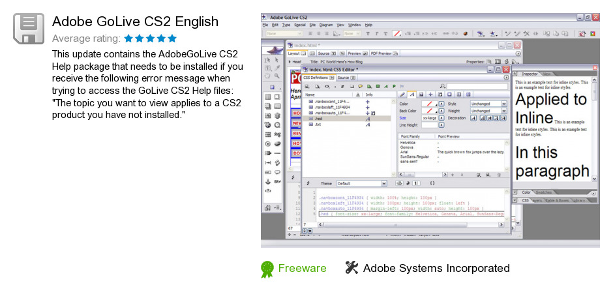This screenshot has width=613, height=298.
Task: Click the lightning bolt icon beside Theme
Action: 308,183
